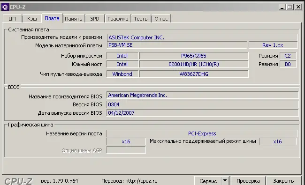Click max supported bus mode x16 value
The height and width of the screenshot is (185, 305).
(278, 141)
